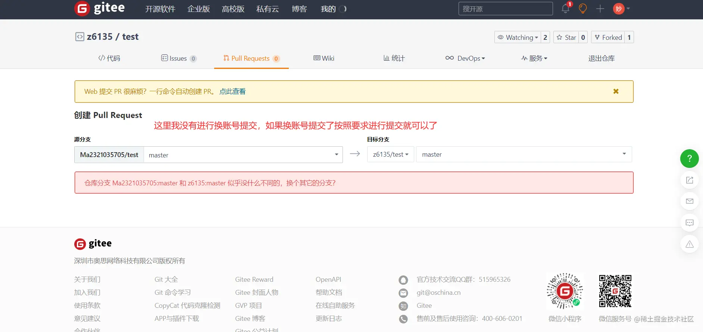Click the repository icon beside z6135
This screenshot has height=332, width=703.
pos(79,36)
